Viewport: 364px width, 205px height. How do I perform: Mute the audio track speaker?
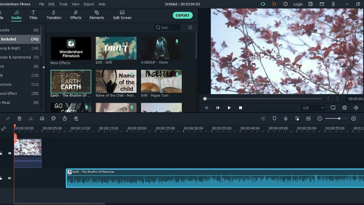(10, 178)
